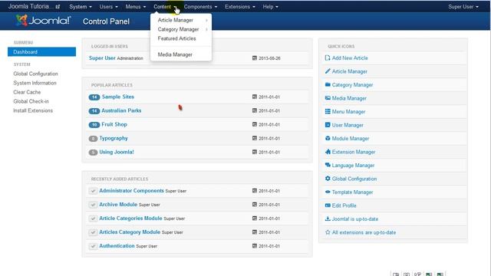Click the Joomla! logo
The height and width of the screenshot is (276, 491).
43,21
